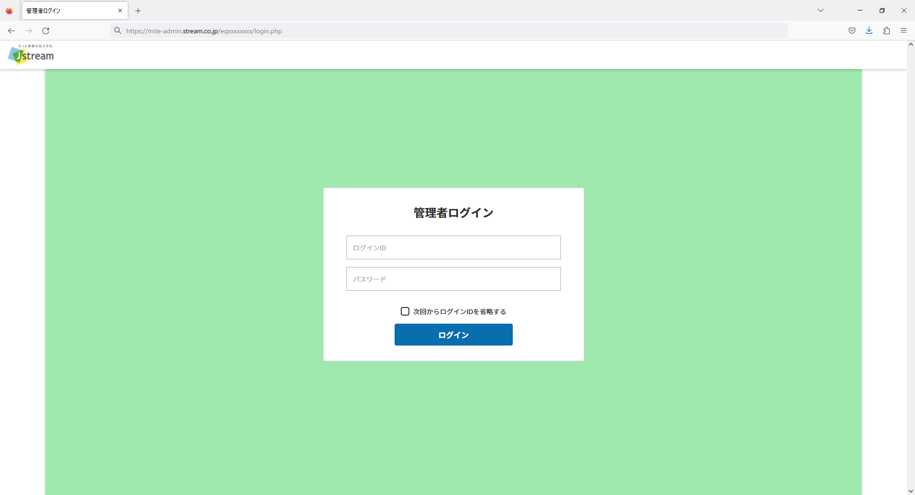Screen dimensions: 915x495
Task: Click the URL address bar
Action: (448, 31)
